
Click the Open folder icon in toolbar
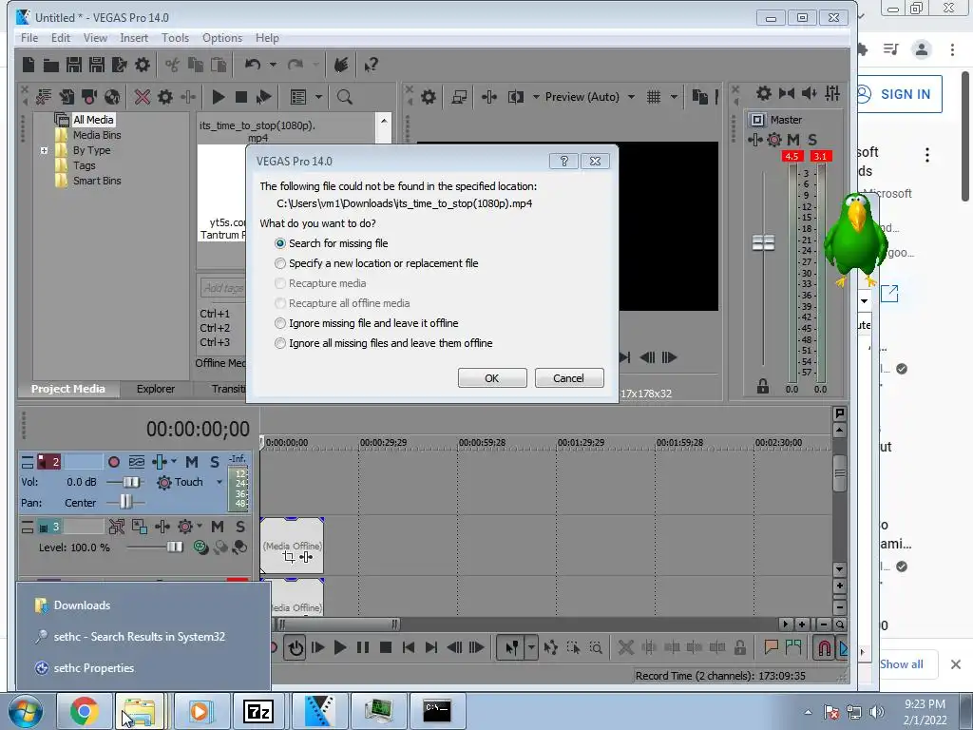click(51, 65)
